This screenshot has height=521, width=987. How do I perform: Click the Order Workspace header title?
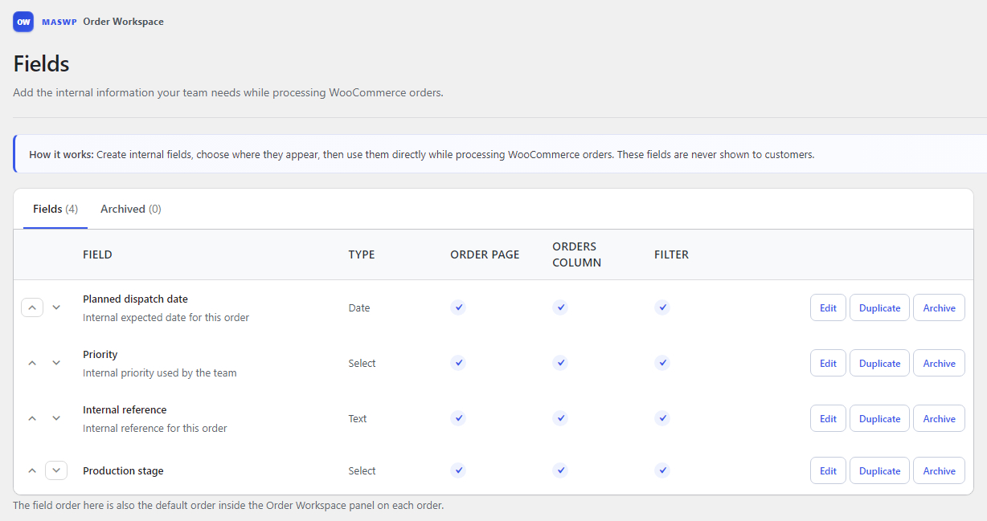(x=123, y=22)
